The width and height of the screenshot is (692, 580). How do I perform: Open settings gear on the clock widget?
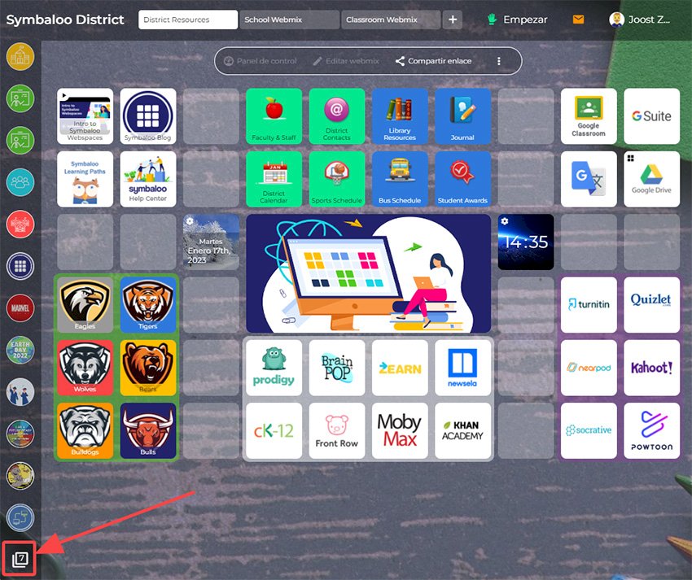click(x=505, y=221)
